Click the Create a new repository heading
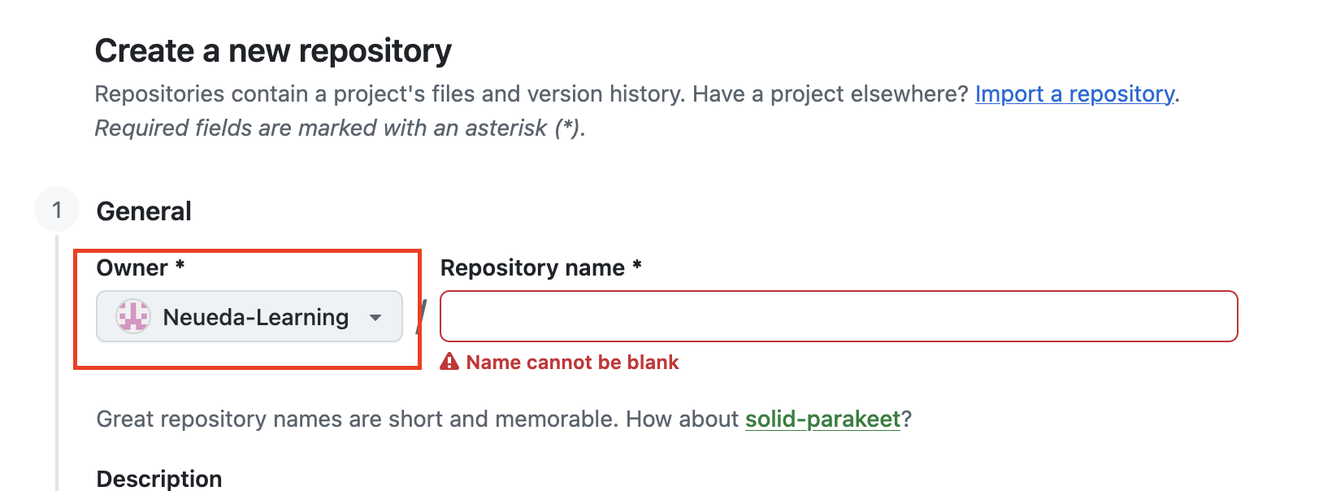1323x491 pixels. (x=273, y=50)
